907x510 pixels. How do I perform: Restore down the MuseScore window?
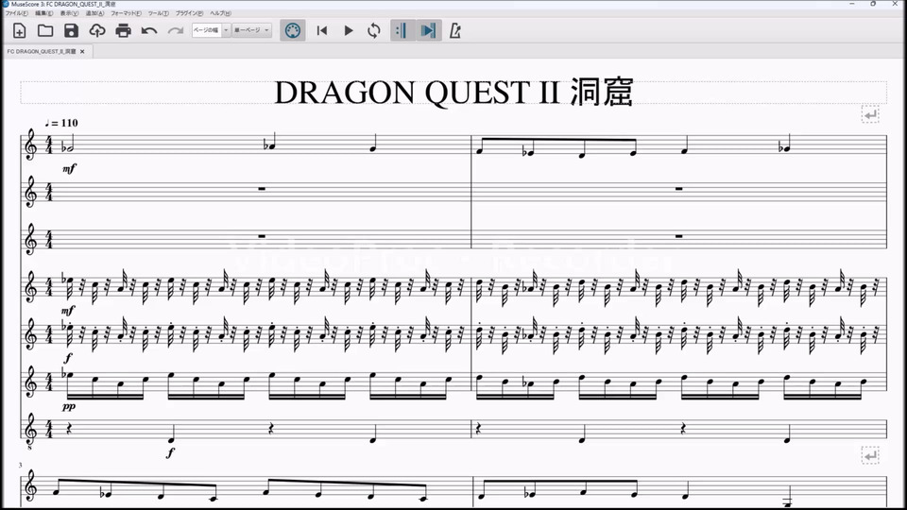(x=873, y=4)
